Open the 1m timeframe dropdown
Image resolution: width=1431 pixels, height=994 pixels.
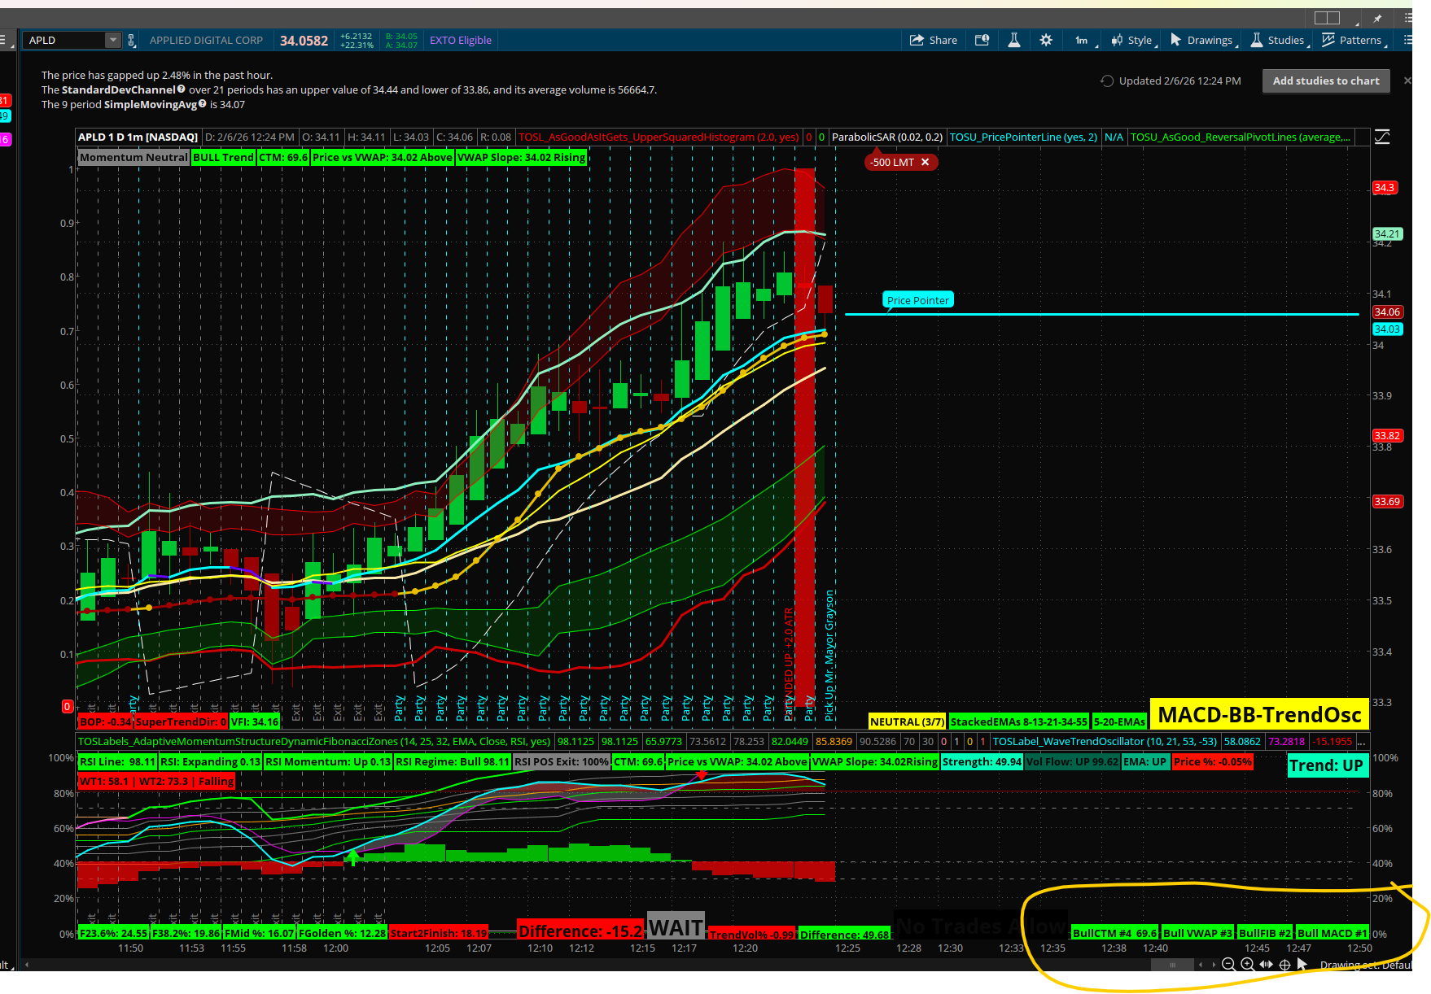pyautogui.click(x=1084, y=40)
